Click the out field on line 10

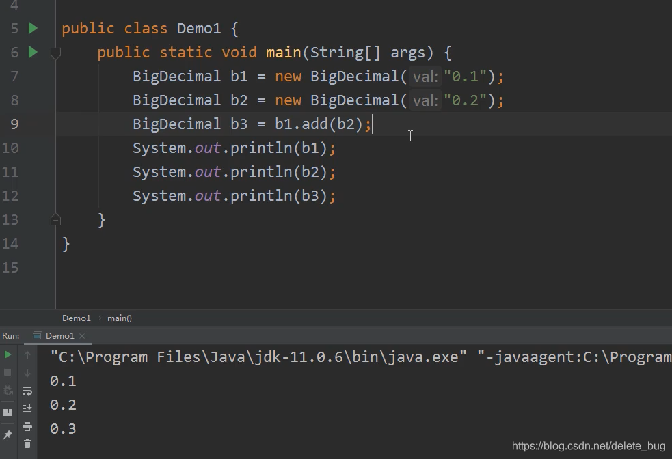(x=208, y=148)
